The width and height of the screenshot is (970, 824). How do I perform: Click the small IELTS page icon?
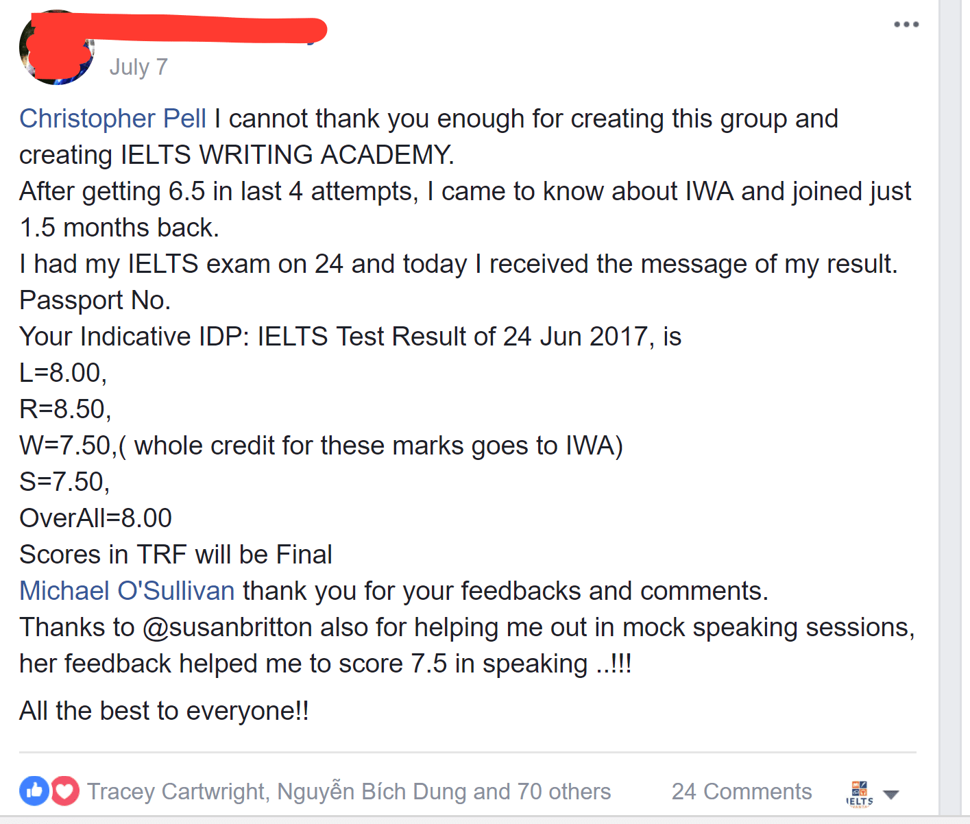tap(860, 794)
